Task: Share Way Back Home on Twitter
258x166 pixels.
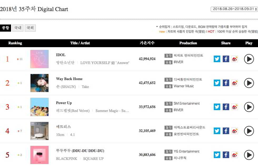Action: point(217,83)
